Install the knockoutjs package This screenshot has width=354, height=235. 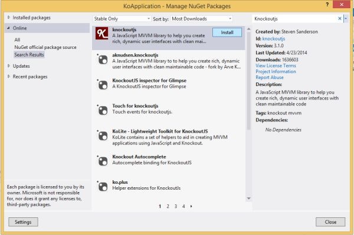(x=227, y=32)
